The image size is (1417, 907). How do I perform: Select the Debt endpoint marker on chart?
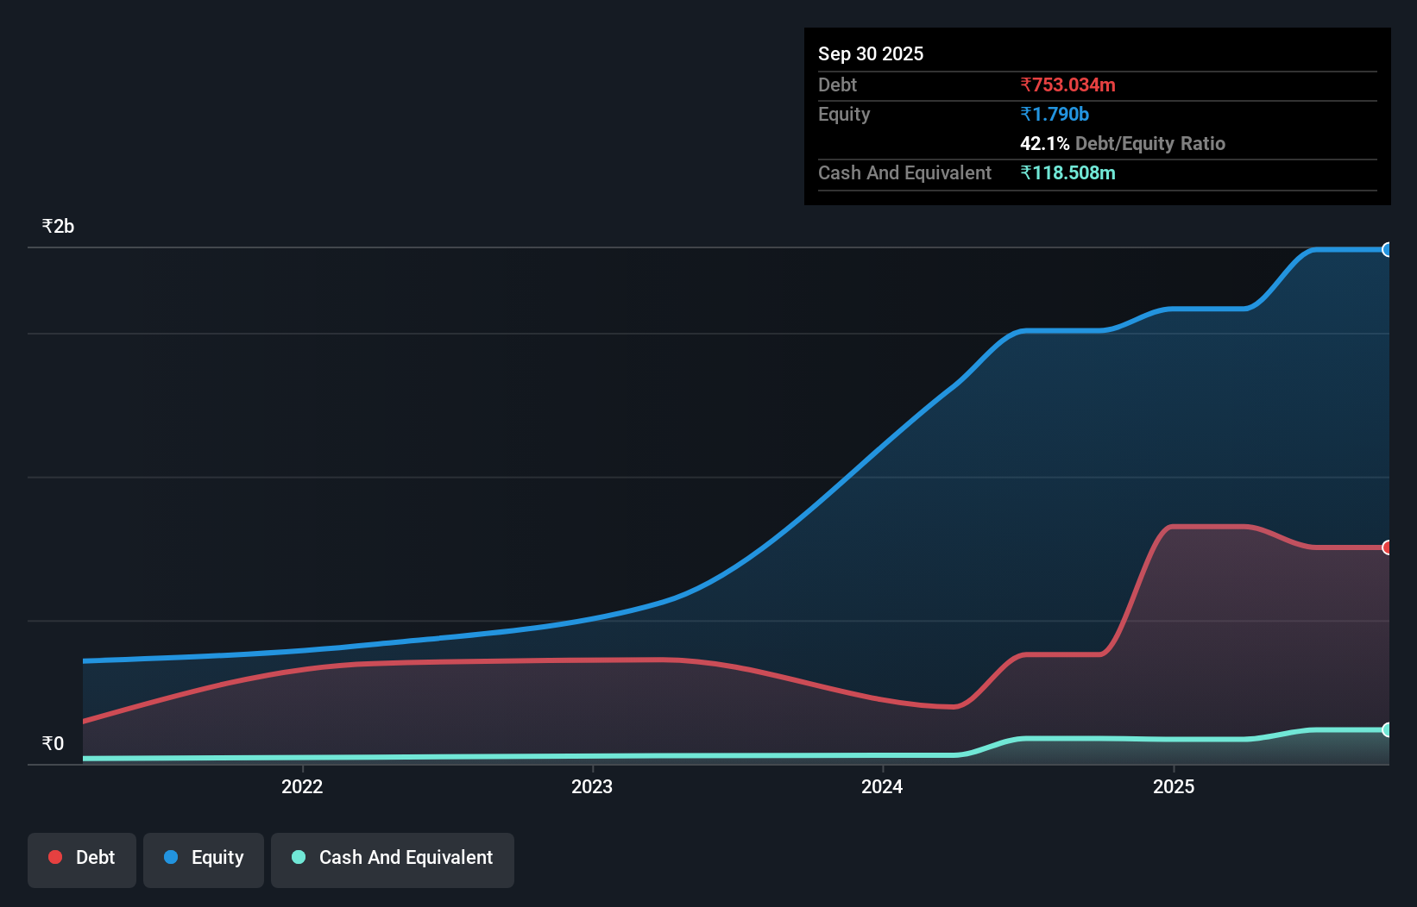(1388, 547)
